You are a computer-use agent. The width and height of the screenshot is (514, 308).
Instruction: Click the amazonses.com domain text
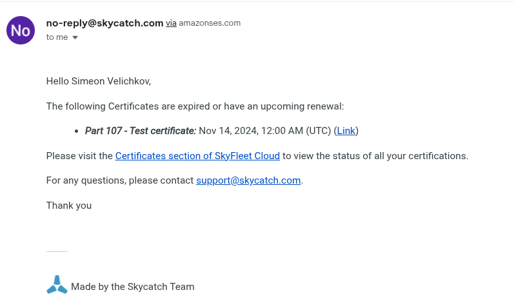210,23
